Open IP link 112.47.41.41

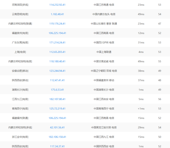tap(57, 80)
